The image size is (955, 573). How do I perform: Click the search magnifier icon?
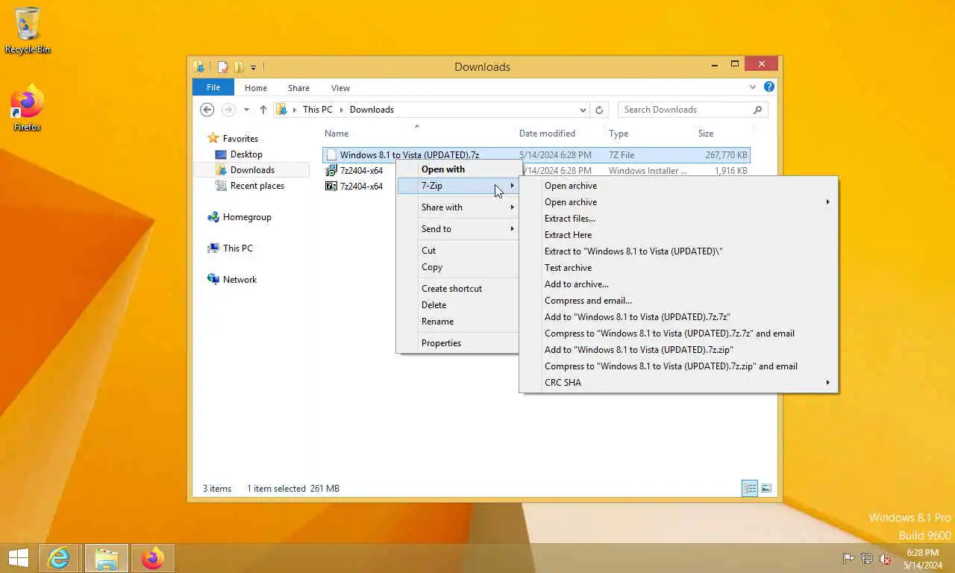(757, 110)
